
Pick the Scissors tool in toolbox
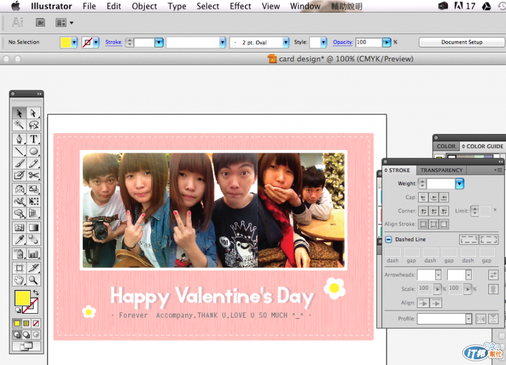pos(34,175)
